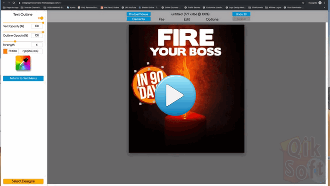Reload the page using browser refresh icon
The image size is (330, 186).
14,3
